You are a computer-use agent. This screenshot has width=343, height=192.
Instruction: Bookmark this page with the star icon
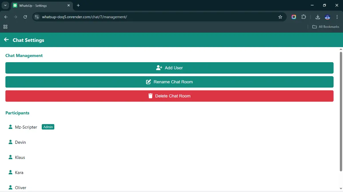(280, 17)
